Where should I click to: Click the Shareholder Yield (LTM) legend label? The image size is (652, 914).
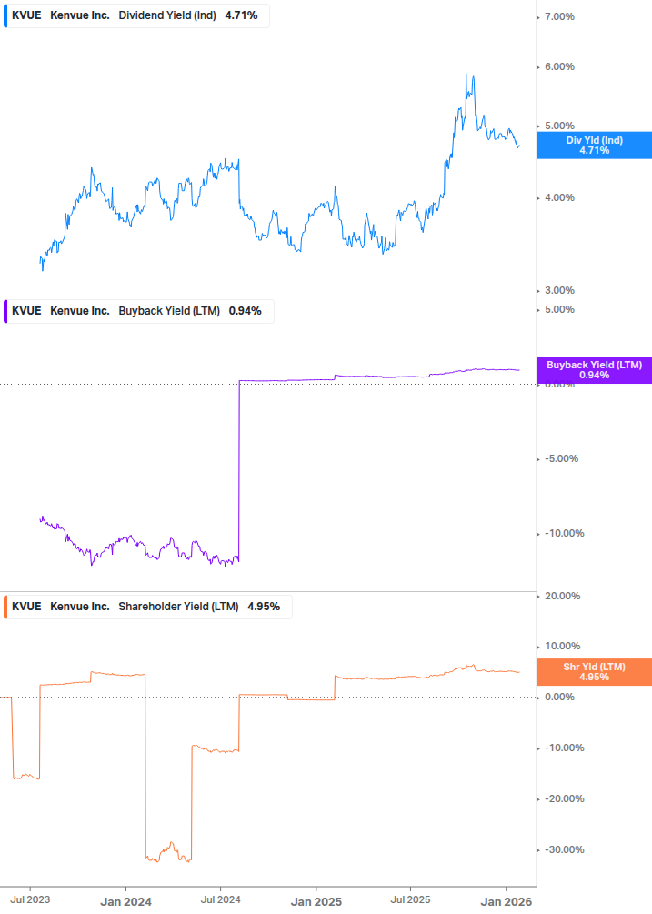(178, 607)
